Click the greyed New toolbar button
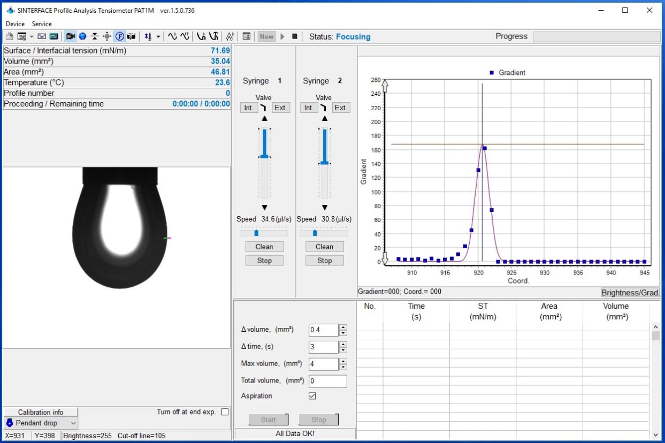 pos(266,36)
